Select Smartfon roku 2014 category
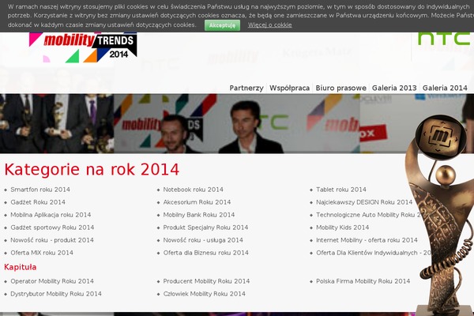Image resolution: width=474 pixels, height=316 pixels. pos(40,190)
